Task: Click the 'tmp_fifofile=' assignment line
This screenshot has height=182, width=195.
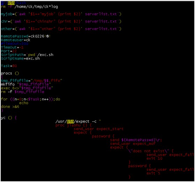Action: pos(31,80)
